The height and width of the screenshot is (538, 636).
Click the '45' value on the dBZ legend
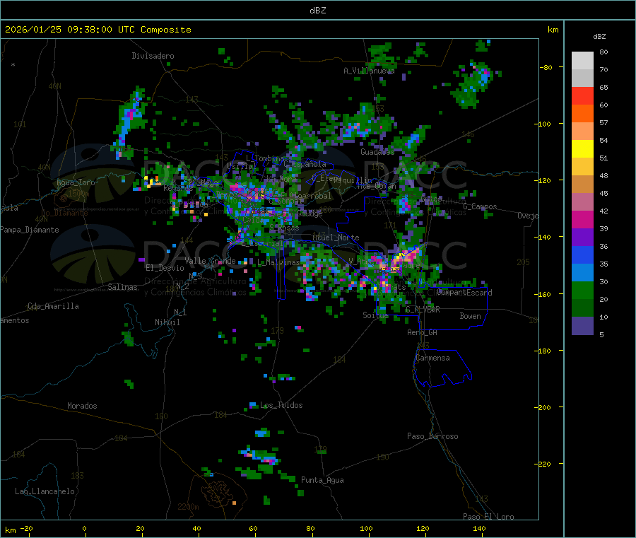point(603,193)
